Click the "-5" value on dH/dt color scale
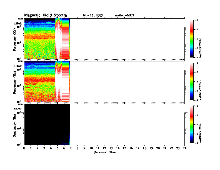Image resolution: width=220 pixels, height=170 pixels. [197, 20]
